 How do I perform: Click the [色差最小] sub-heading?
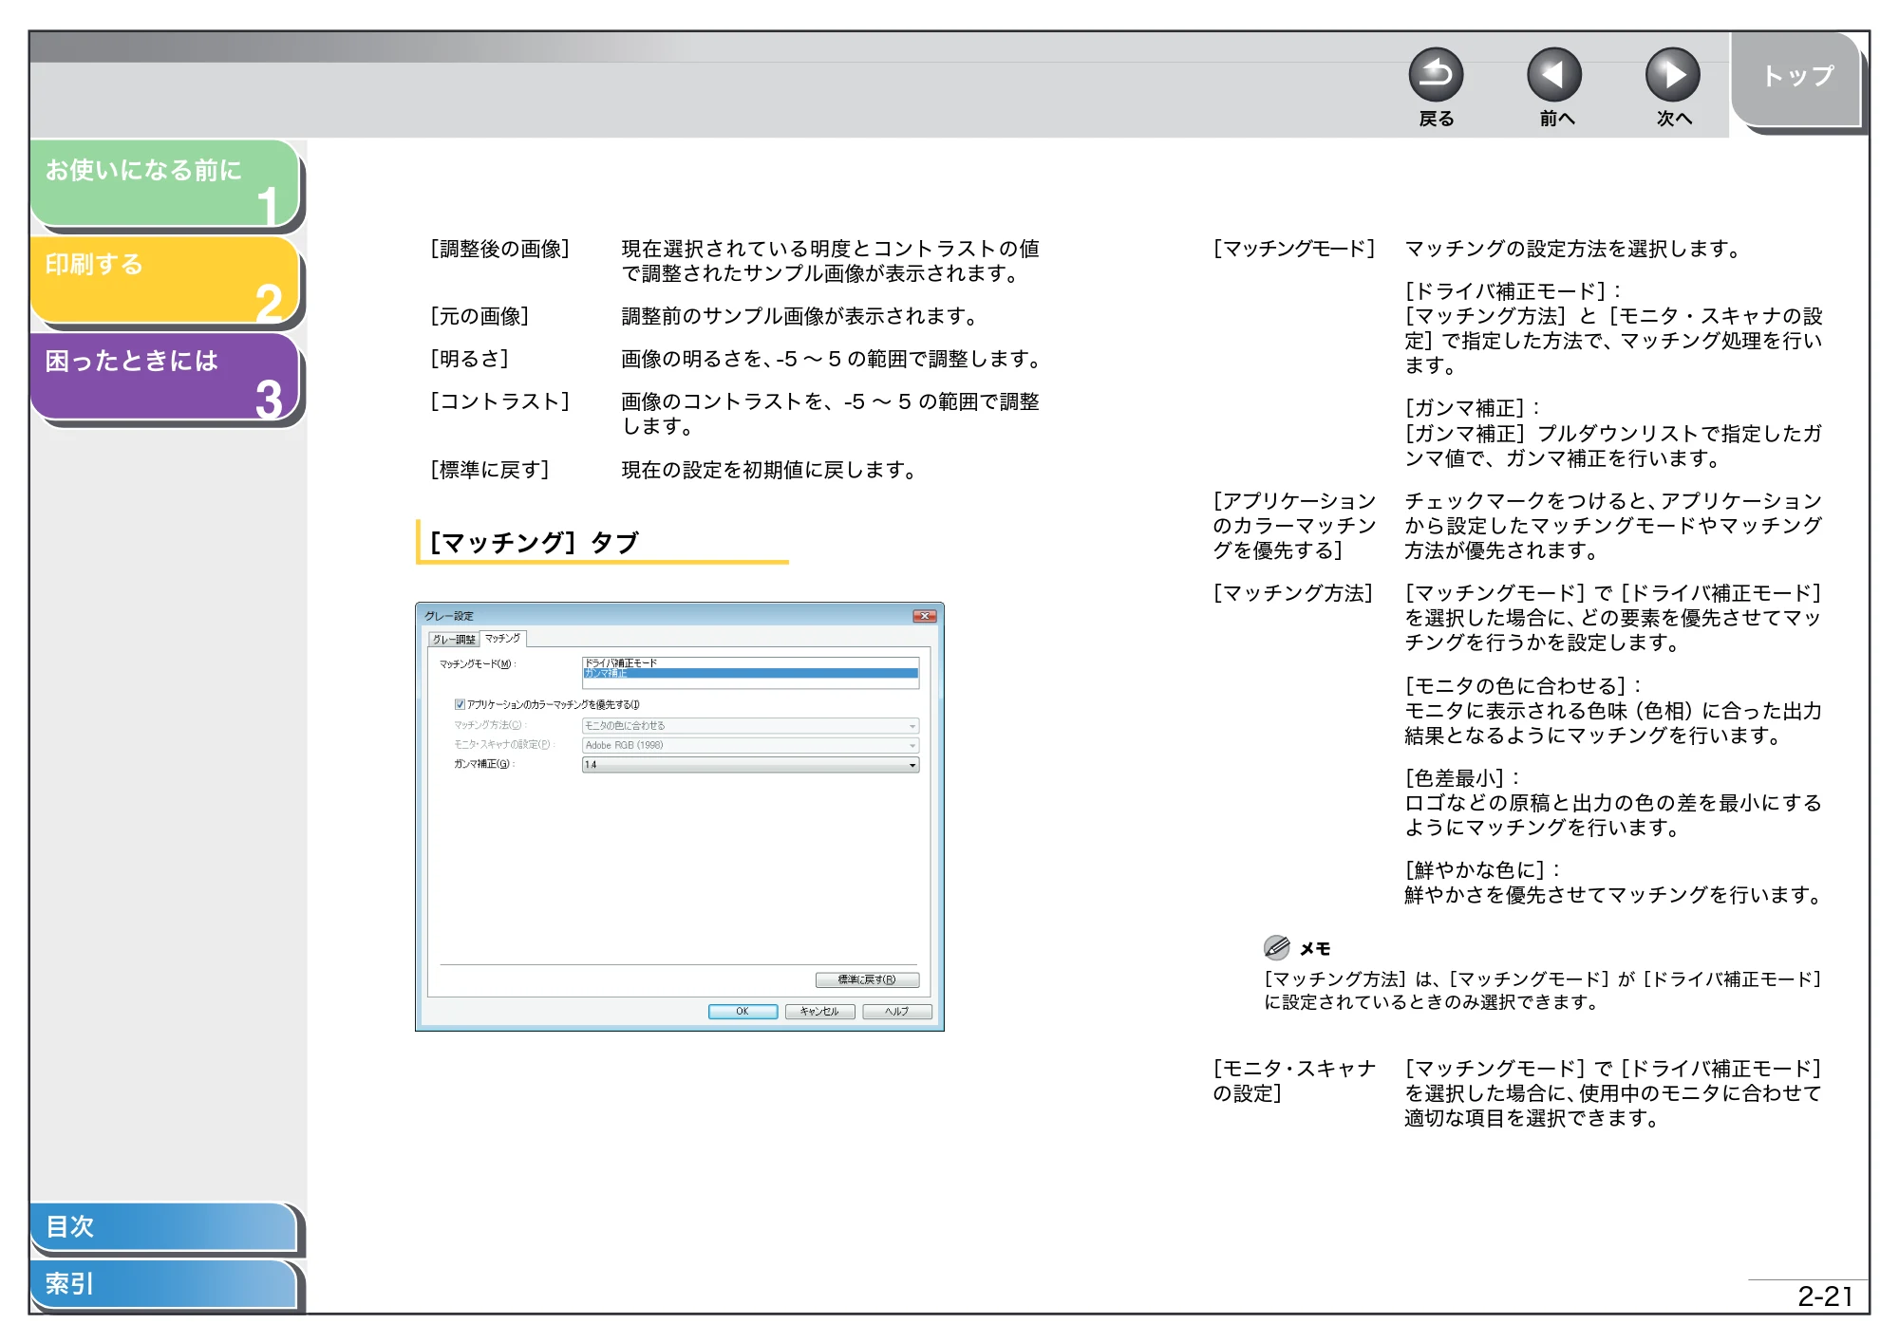(x=1455, y=778)
